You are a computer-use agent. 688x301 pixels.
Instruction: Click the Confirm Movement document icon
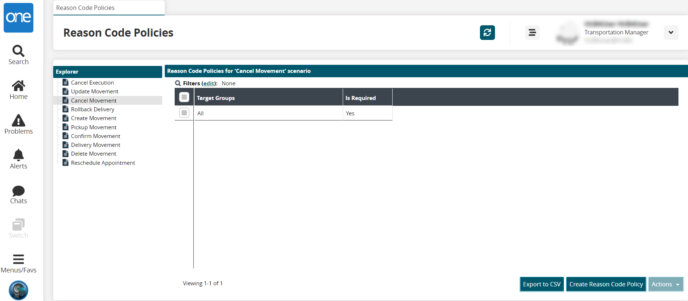coord(66,136)
